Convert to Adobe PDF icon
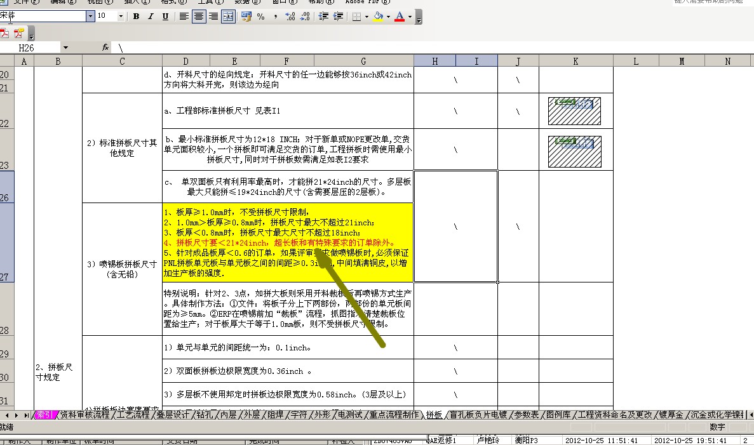The image size is (754, 445). 5,33
